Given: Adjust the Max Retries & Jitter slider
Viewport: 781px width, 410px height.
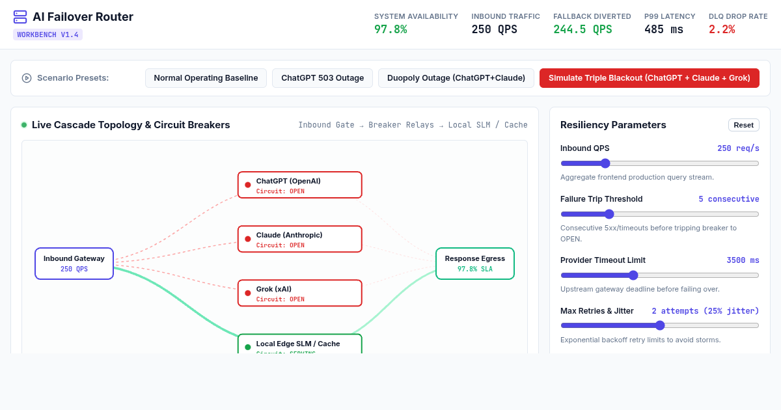Looking at the screenshot, I should pos(660,325).
